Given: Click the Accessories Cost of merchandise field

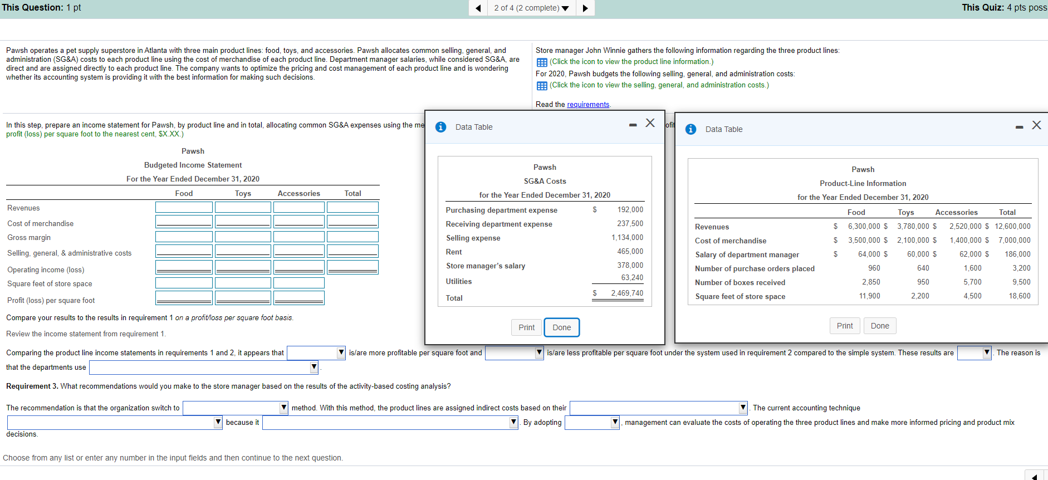Looking at the screenshot, I should 299,222.
